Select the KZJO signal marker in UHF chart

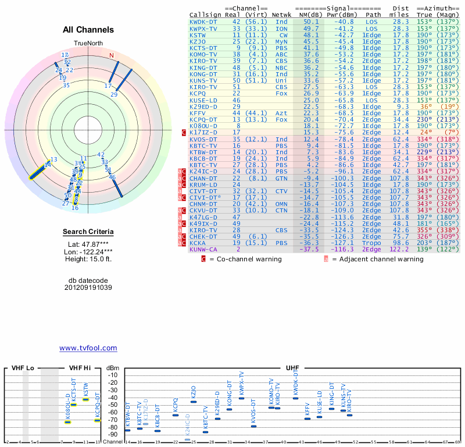tap(194, 402)
